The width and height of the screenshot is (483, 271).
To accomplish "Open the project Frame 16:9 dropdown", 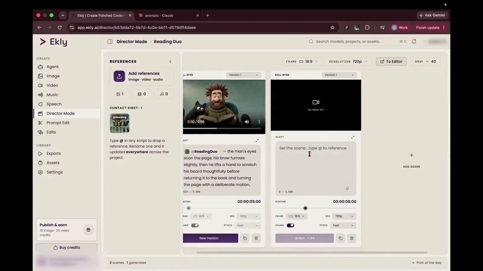I will pos(302,61).
